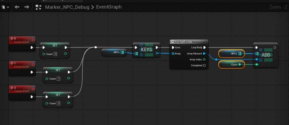Viewport: 289px width, 125px height.
Task: Select the white reroute node on exec wire
Action: (x=96, y=47)
